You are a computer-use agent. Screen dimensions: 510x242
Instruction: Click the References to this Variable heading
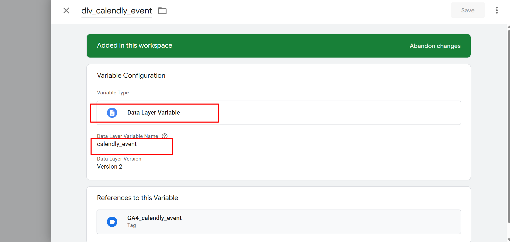tap(137, 198)
